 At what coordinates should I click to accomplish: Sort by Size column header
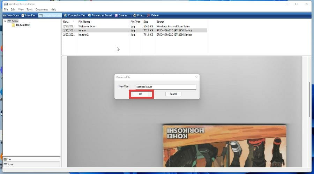[x=148, y=22]
